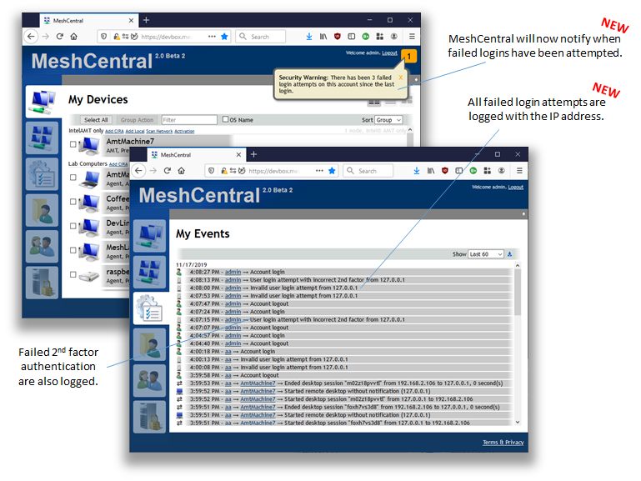Click the download events icon next to Show
Viewport: 641px width, 481px height.
pyautogui.click(x=510, y=254)
